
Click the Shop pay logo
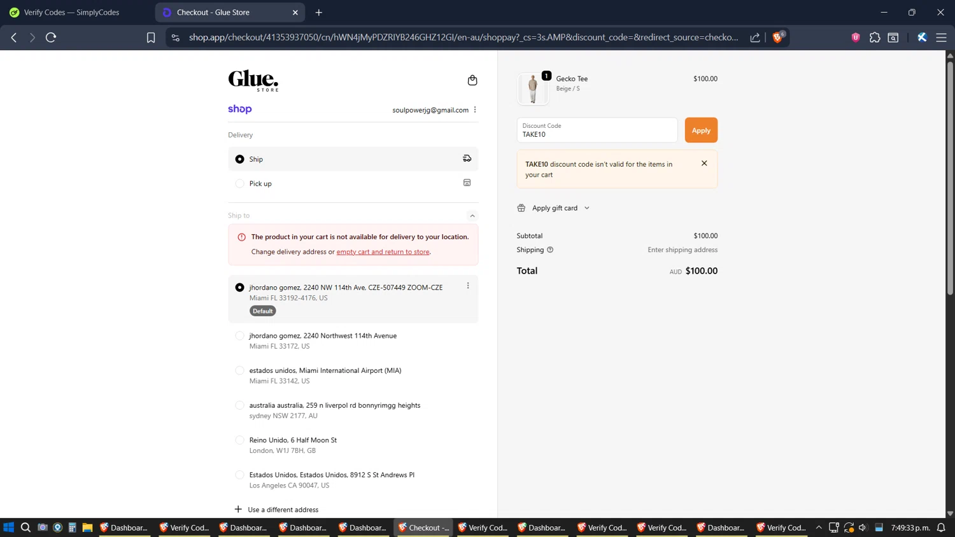[x=240, y=109]
